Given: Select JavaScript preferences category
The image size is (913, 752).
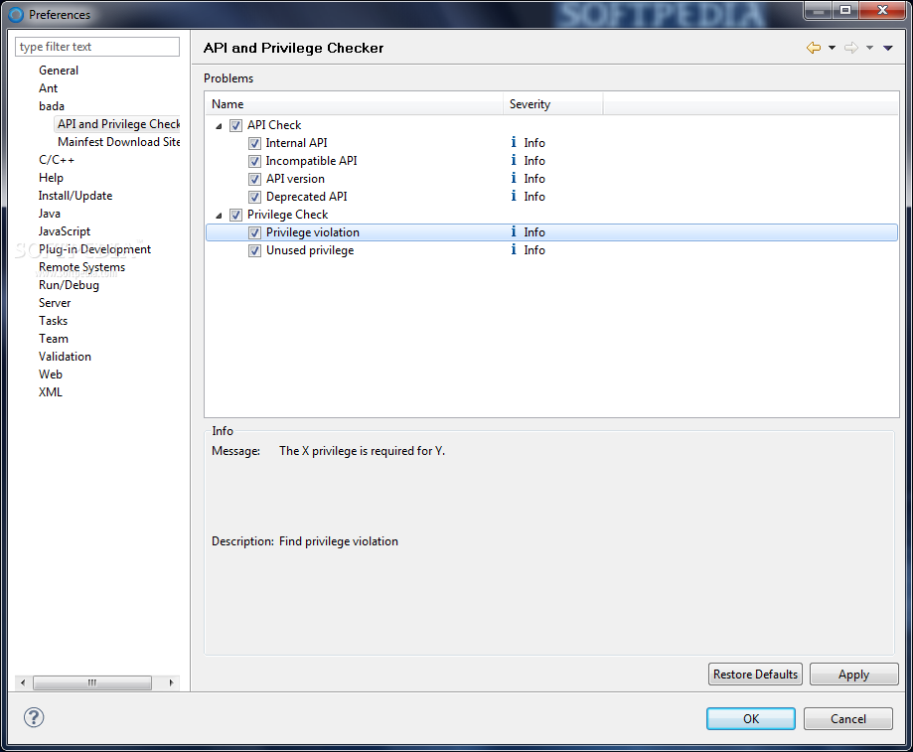Looking at the screenshot, I should 65,231.
